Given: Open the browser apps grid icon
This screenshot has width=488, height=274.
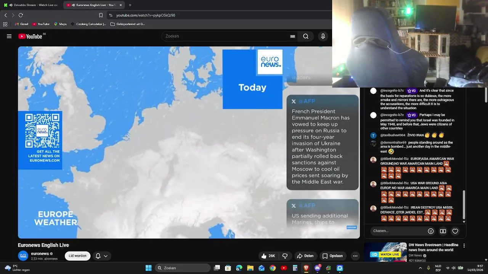Looking at the screenshot, I should (x=5, y=24).
